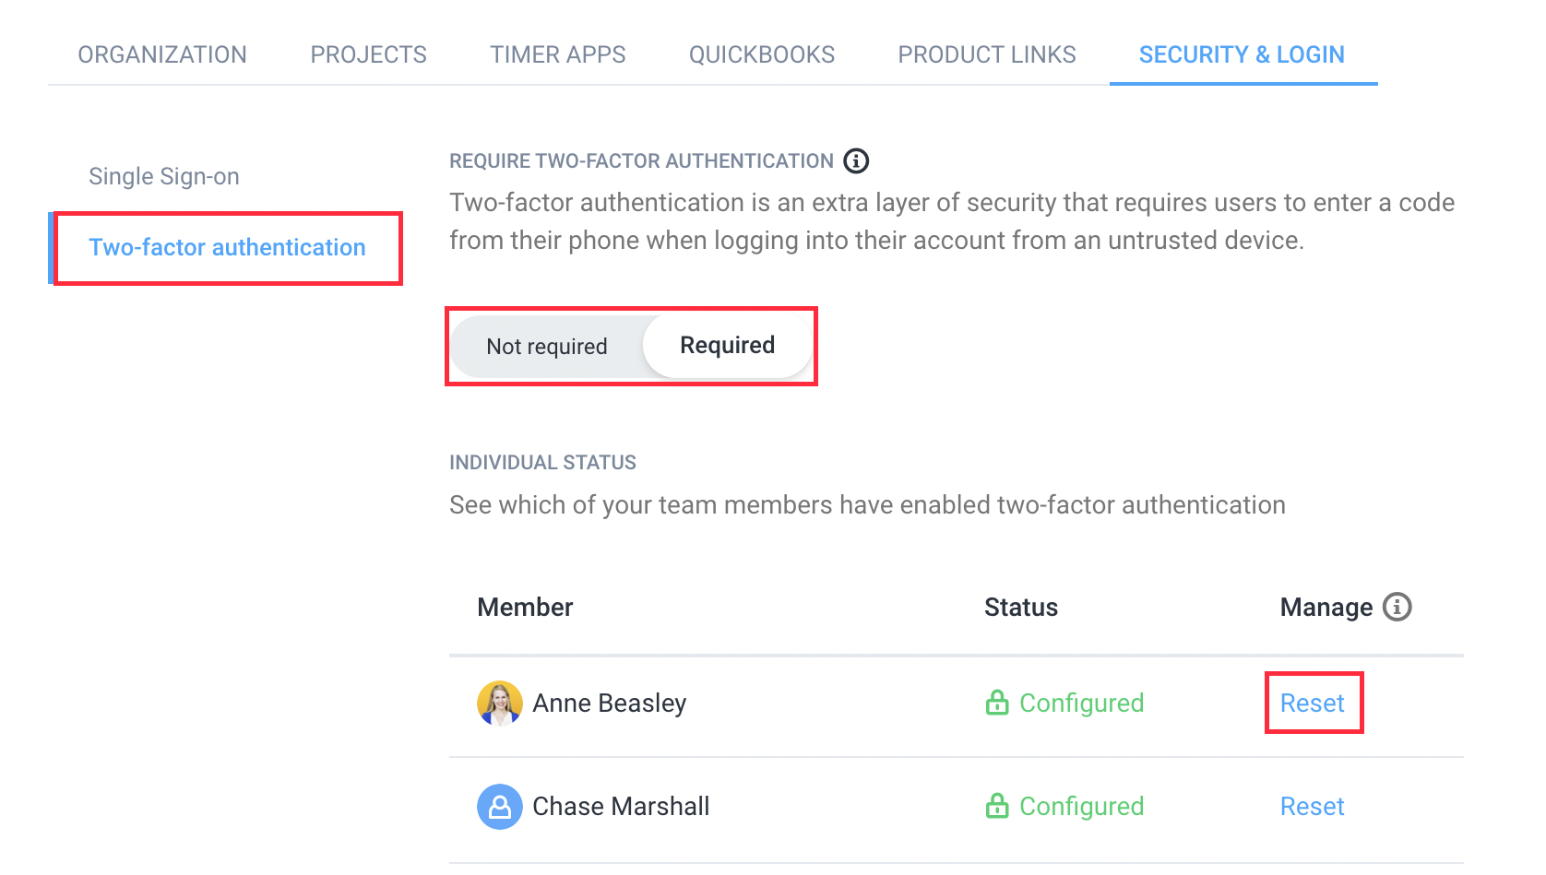Click info icon beside Require Two-Factor Authentication
1546x875 pixels.
pyautogui.click(x=856, y=161)
